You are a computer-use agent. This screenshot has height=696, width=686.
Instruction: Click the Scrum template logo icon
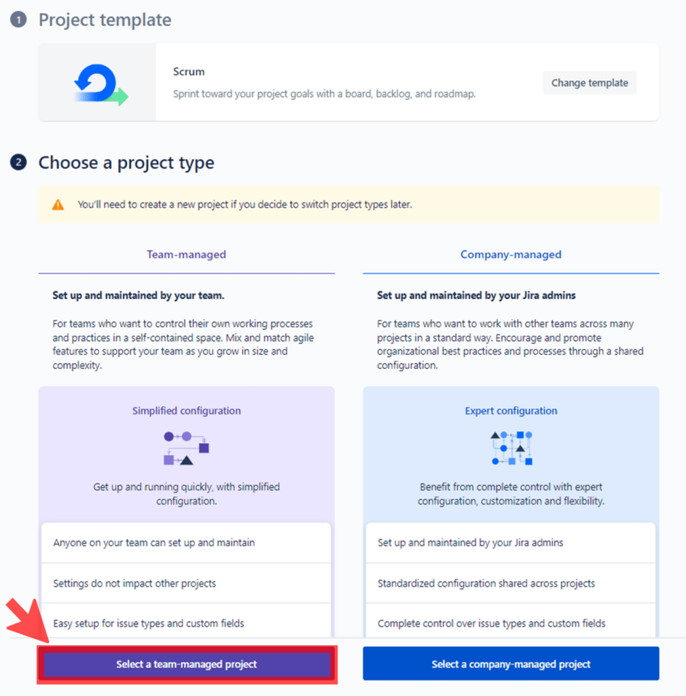tap(99, 84)
